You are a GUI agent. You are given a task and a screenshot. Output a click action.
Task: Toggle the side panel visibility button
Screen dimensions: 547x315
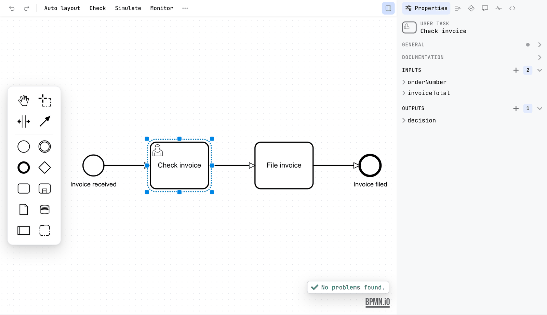pos(388,8)
